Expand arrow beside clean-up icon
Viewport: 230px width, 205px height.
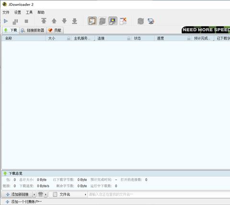pyautogui.click(x=46, y=194)
